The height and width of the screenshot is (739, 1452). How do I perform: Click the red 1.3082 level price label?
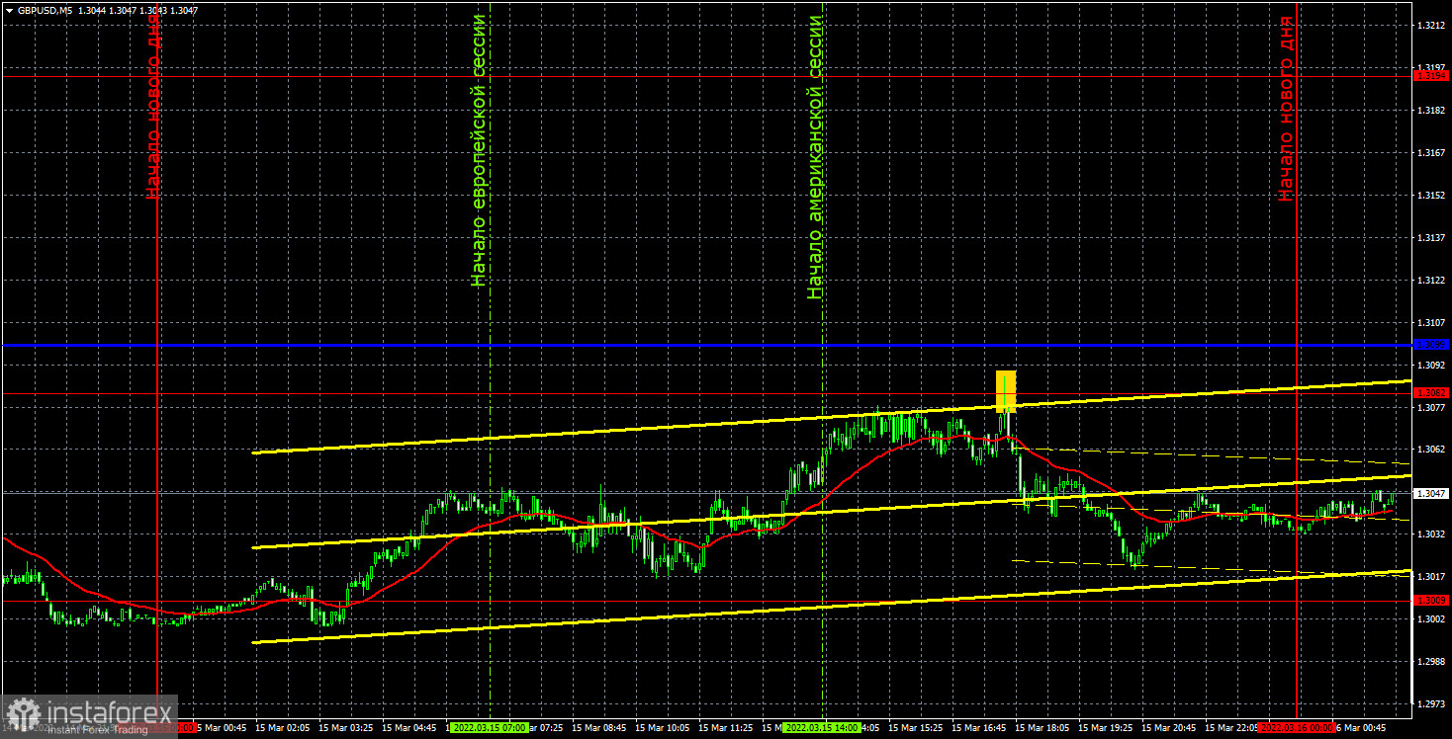click(1431, 393)
